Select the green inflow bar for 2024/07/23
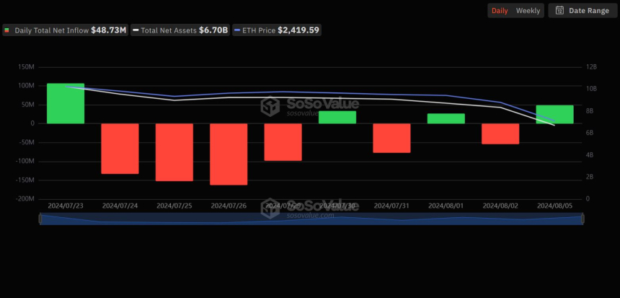This screenshot has width=620, height=298. coord(66,103)
